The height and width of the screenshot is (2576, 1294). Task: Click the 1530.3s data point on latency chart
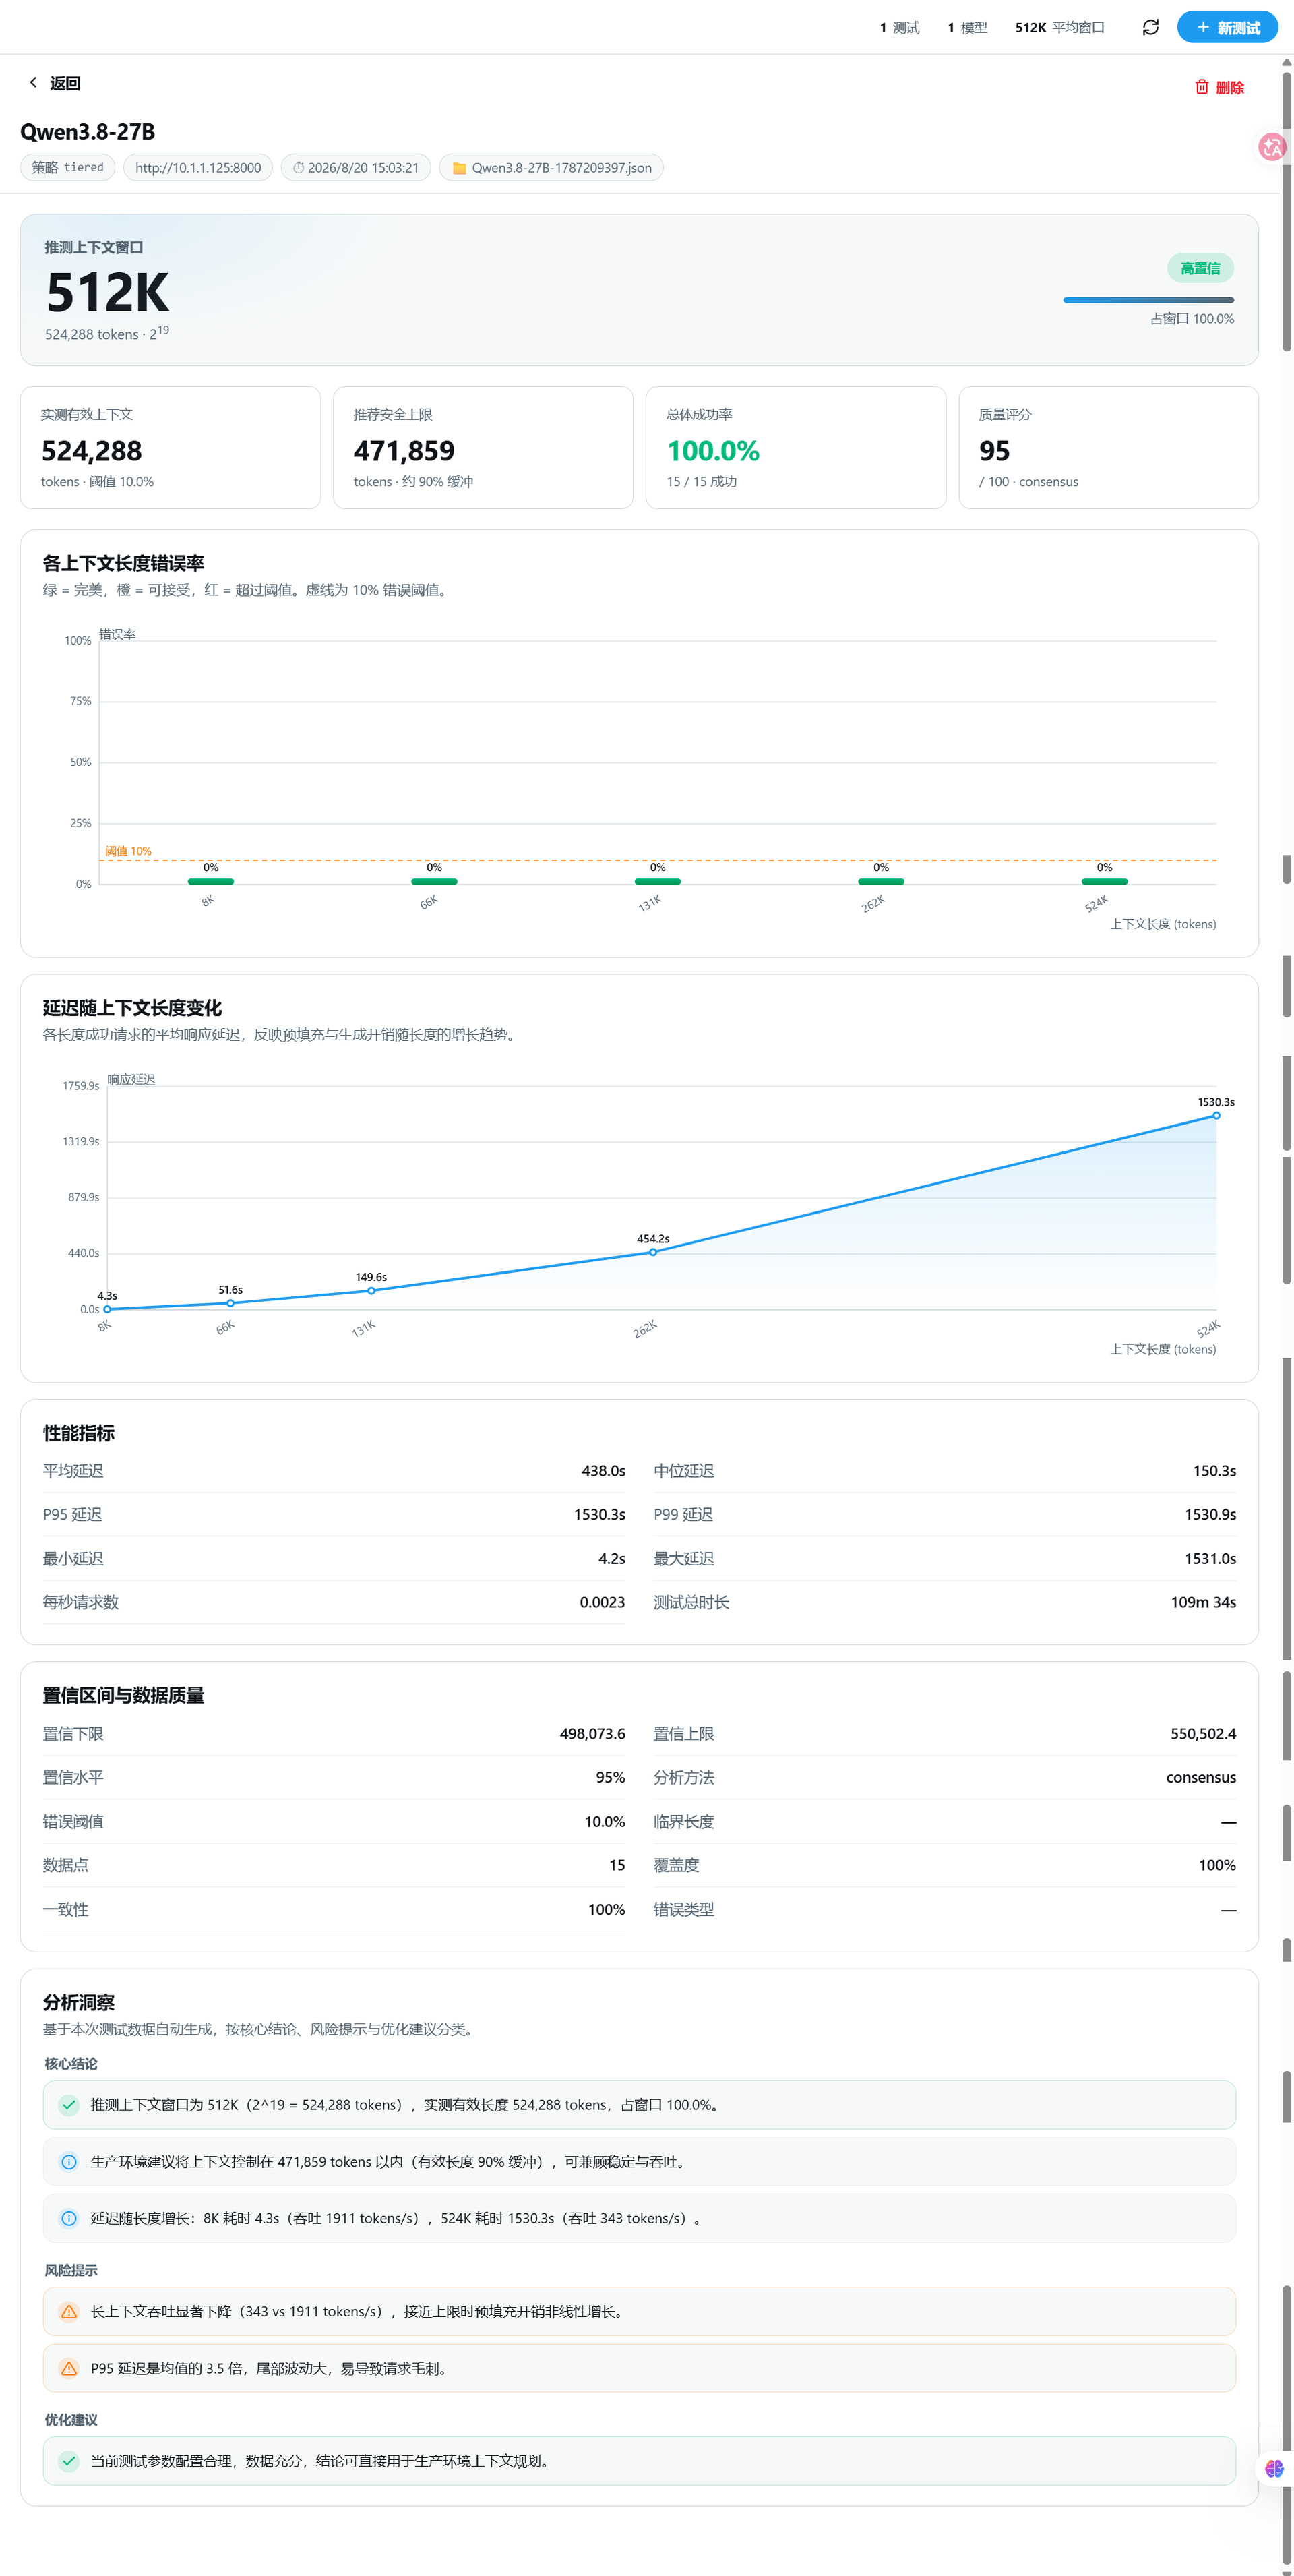click(x=1216, y=1115)
